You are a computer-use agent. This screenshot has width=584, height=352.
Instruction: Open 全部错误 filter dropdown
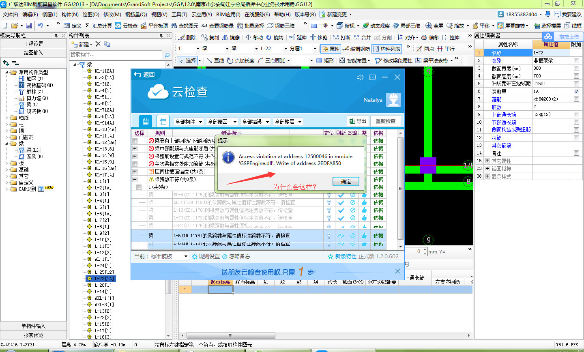pos(255,122)
